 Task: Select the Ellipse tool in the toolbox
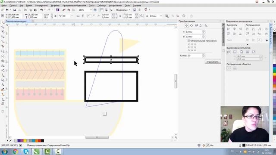pyautogui.click(x=3, y=56)
